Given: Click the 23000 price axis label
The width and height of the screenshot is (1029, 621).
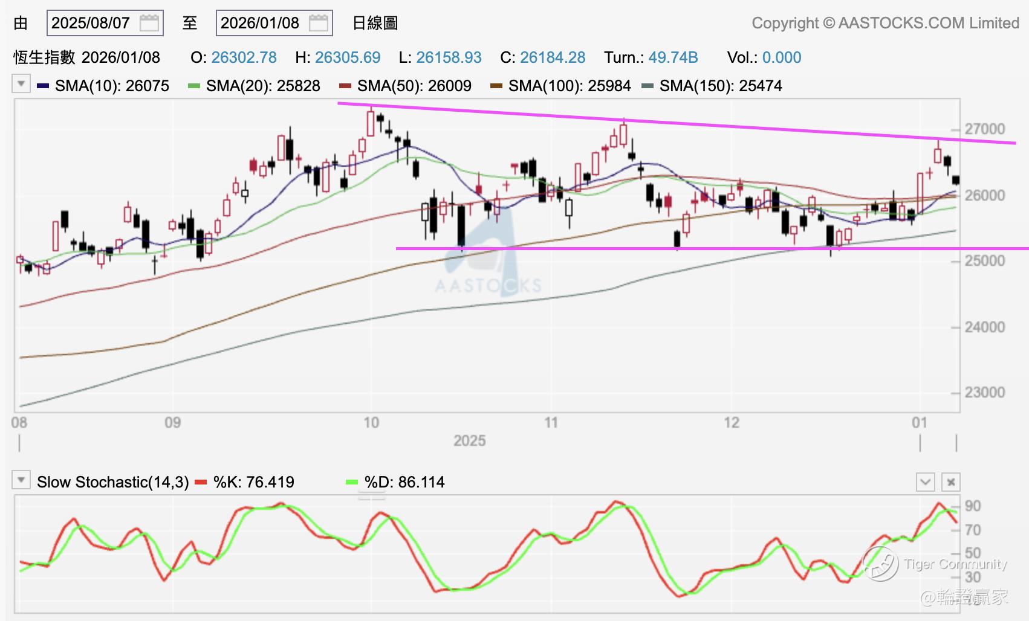Looking at the screenshot, I should coord(985,393).
